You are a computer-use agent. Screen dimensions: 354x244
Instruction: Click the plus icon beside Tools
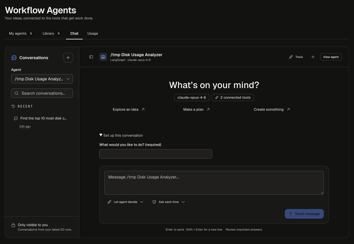pos(313,57)
